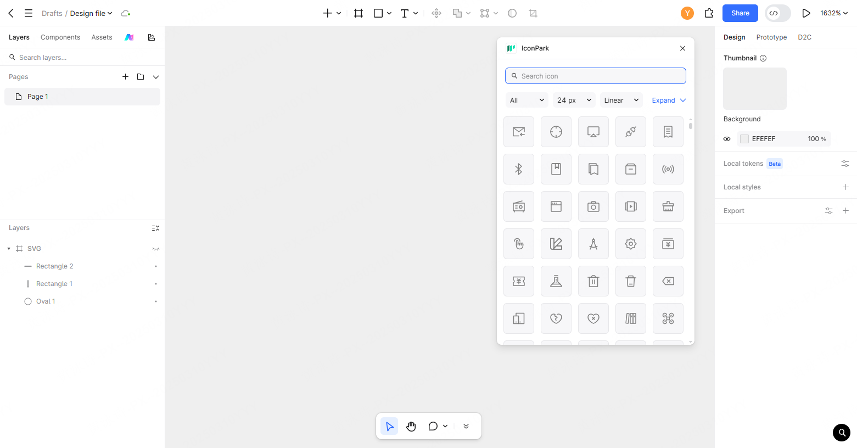The image size is (857, 448).
Task: Click the hand pan tool
Action: pyautogui.click(x=411, y=426)
